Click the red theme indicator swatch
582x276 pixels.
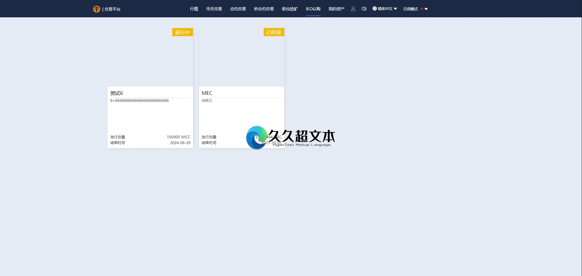pos(422,9)
